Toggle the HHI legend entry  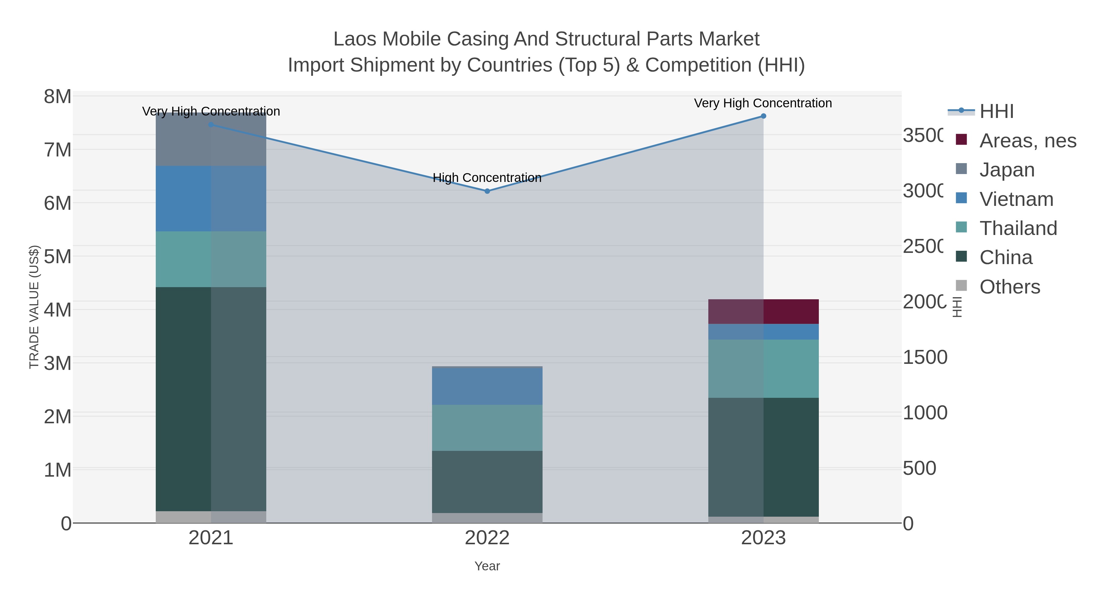(981, 111)
